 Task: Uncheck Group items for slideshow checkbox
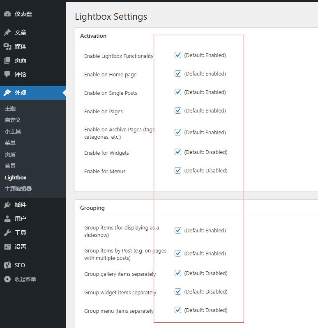point(178,230)
